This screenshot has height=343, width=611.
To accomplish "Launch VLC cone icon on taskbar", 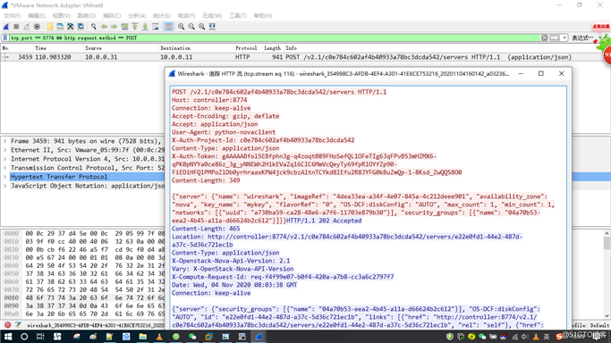I will point(159,337).
